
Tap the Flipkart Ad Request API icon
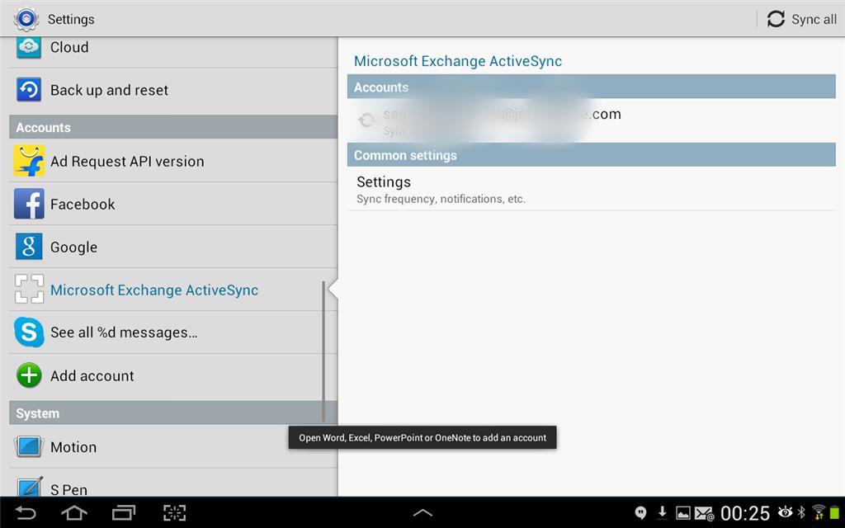click(29, 161)
